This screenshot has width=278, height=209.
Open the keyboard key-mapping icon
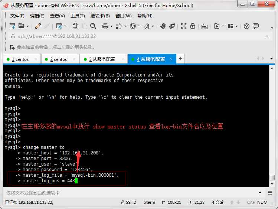coord(205,27)
